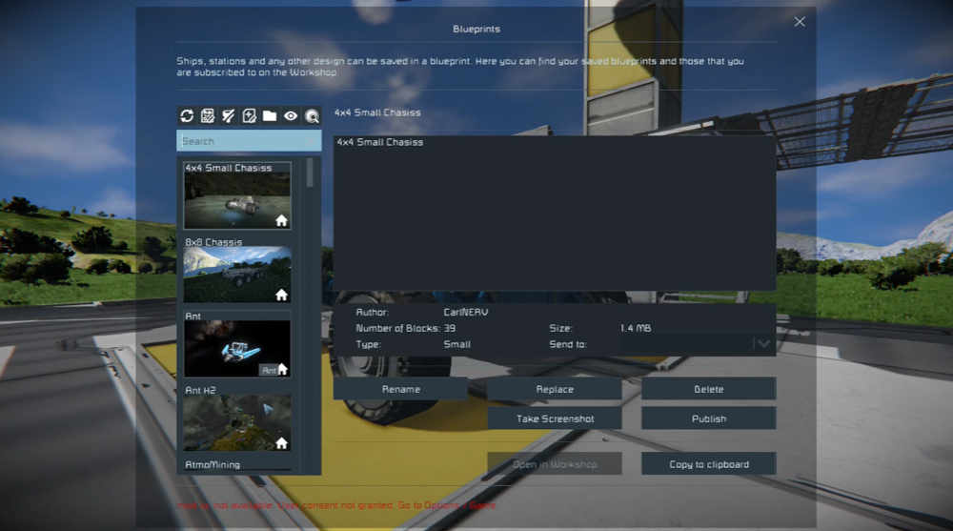Click Take Screenshot button
The width and height of the screenshot is (953, 531).
pyautogui.click(x=555, y=419)
